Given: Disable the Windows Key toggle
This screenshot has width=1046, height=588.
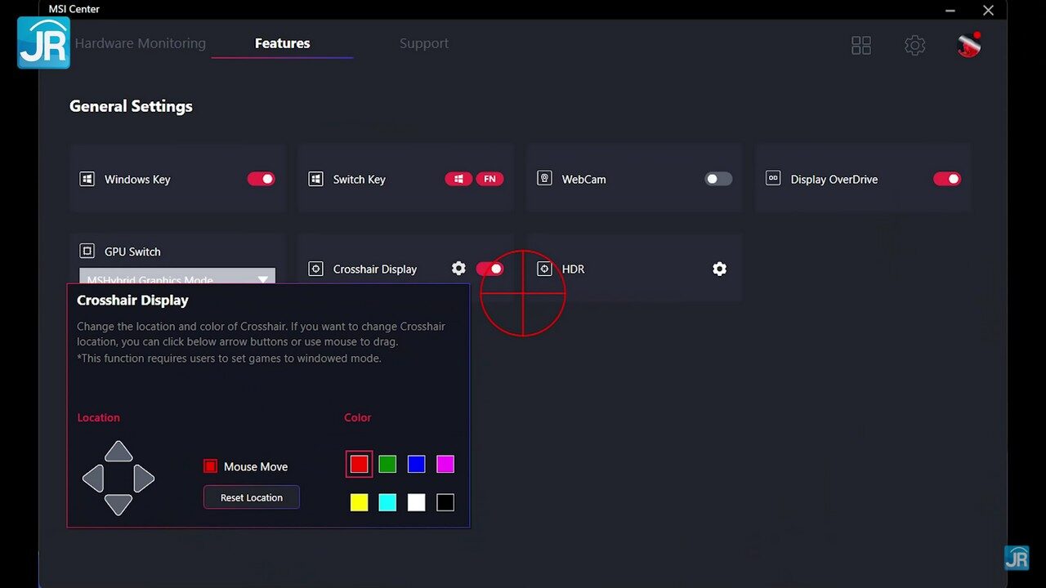Looking at the screenshot, I should point(261,179).
